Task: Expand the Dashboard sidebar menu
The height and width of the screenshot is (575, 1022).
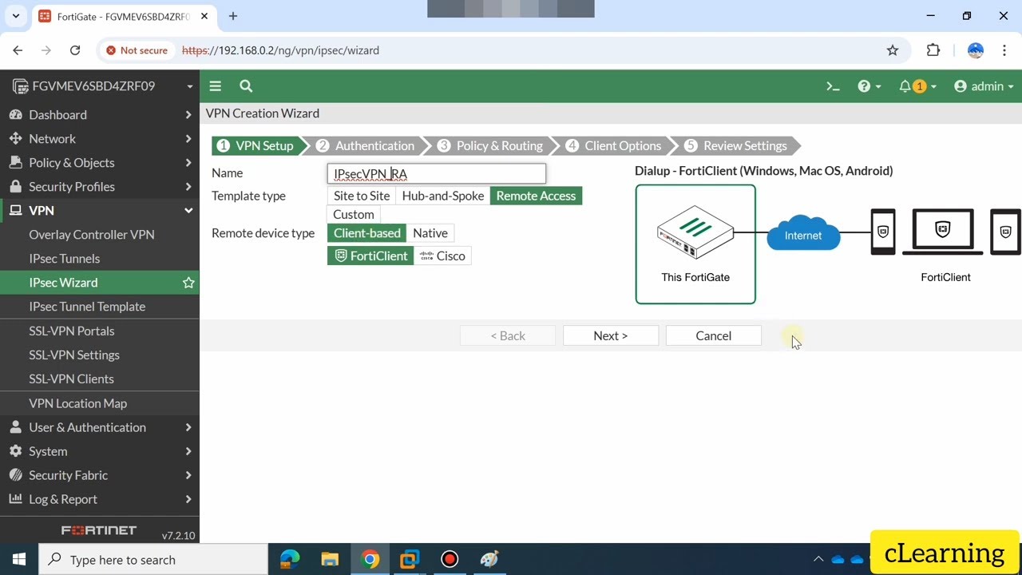Action: [x=100, y=115]
